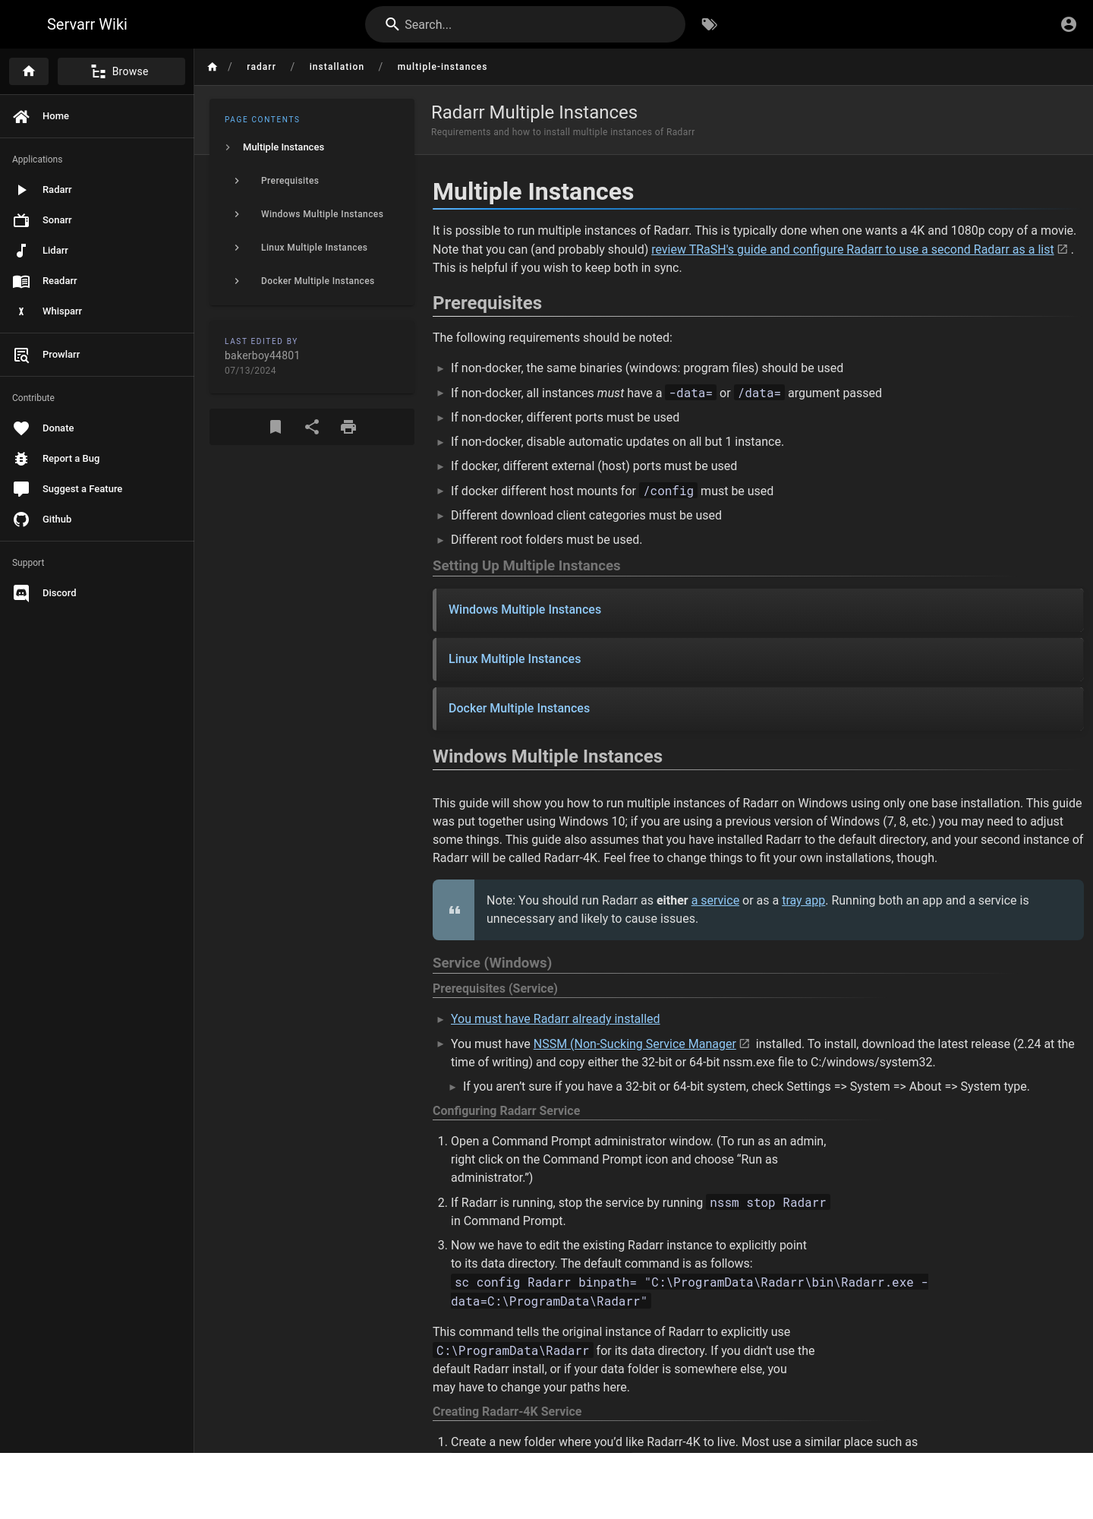Image resolution: width=1093 pixels, height=1519 pixels.
Task: Click the Github logo icon
Action: coord(21,519)
